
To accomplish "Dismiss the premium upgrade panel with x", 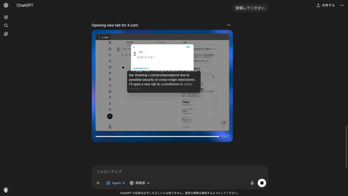I will (x=214, y=49).
